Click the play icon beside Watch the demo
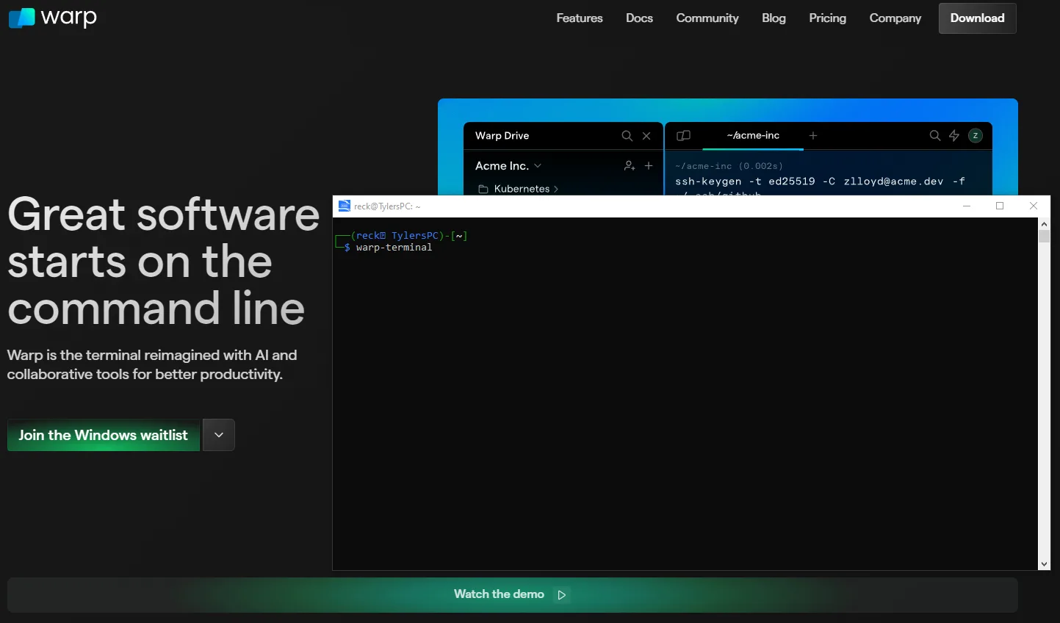This screenshot has width=1060, height=623. click(562, 595)
